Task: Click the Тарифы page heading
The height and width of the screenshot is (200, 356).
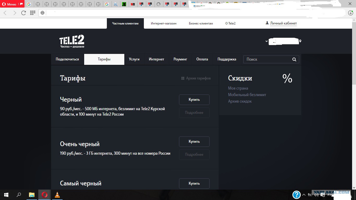Action: tap(73, 78)
